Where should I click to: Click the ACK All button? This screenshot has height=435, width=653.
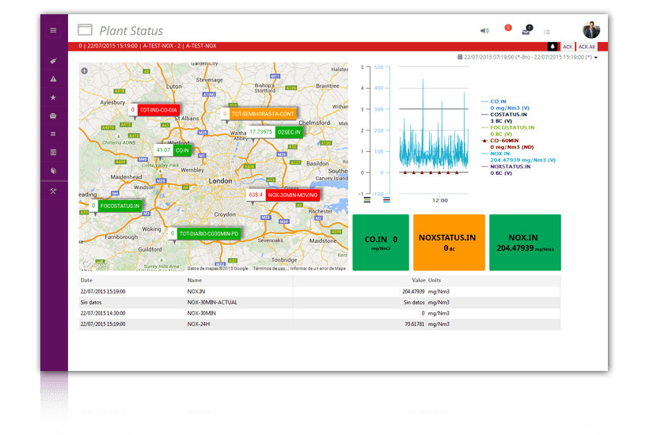click(587, 47)
